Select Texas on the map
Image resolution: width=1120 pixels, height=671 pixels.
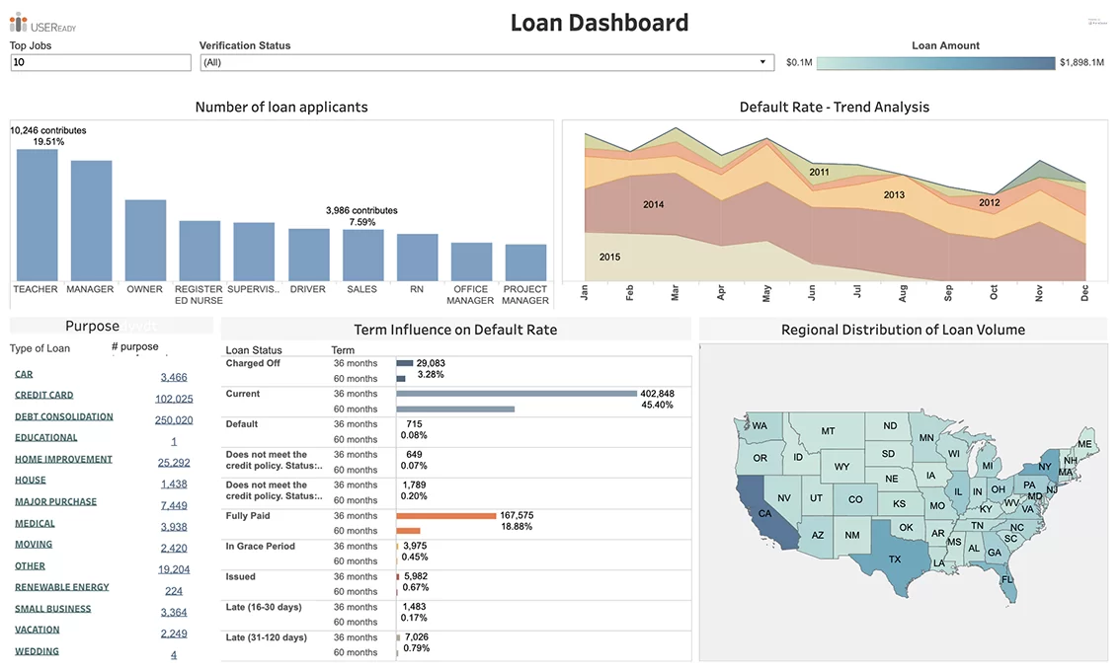pos(894,559)
